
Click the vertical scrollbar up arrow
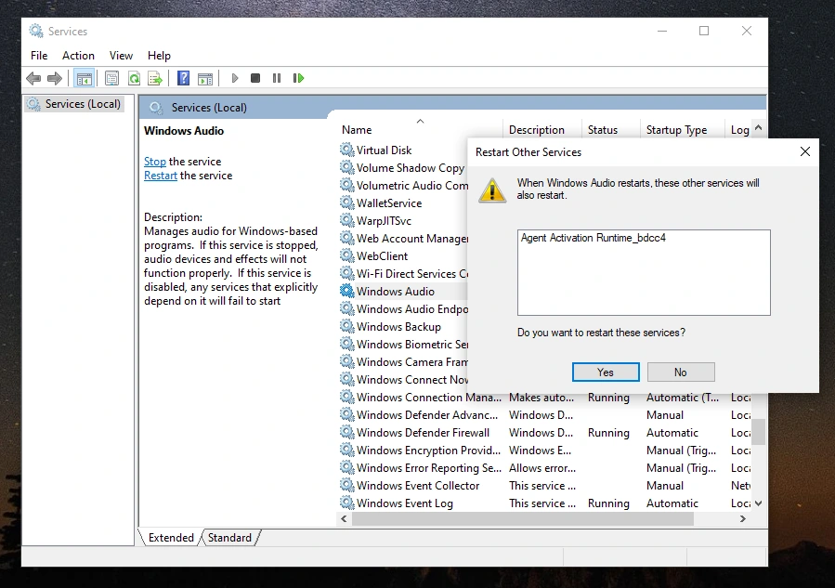tap(758, 128)
